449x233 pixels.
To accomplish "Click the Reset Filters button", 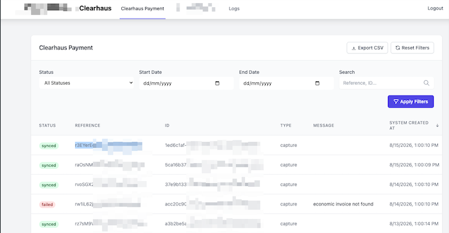I will (412, 48).
